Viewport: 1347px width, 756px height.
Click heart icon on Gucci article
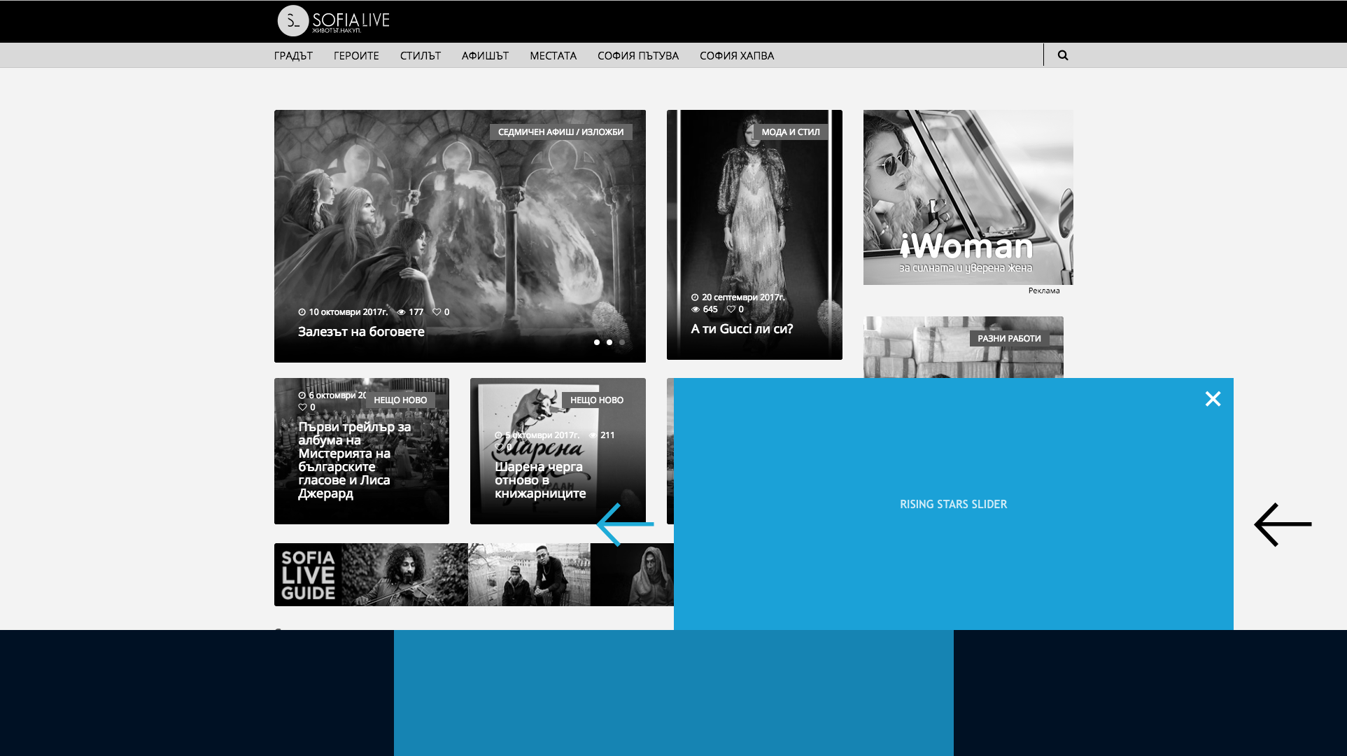click(731, 309)
